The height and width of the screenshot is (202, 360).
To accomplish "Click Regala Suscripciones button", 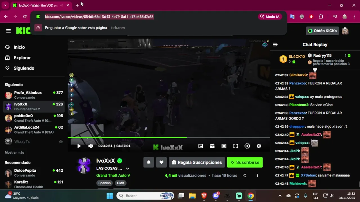I will coord(197,162).
